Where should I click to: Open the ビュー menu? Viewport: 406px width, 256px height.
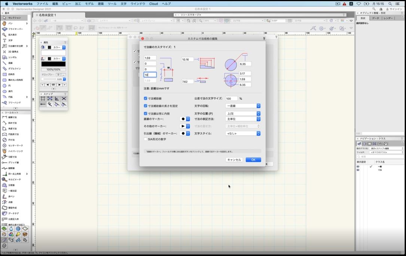pos(67,4)
